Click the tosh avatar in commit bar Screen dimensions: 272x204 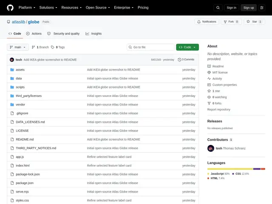12,59
